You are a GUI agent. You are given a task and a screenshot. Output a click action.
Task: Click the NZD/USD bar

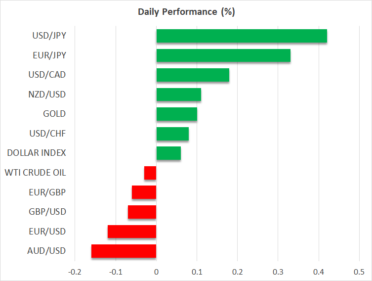coord(178,94)
